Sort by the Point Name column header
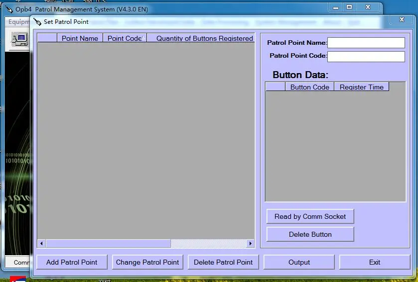This screenshot has height=282, width=418. tap(80, 38)
